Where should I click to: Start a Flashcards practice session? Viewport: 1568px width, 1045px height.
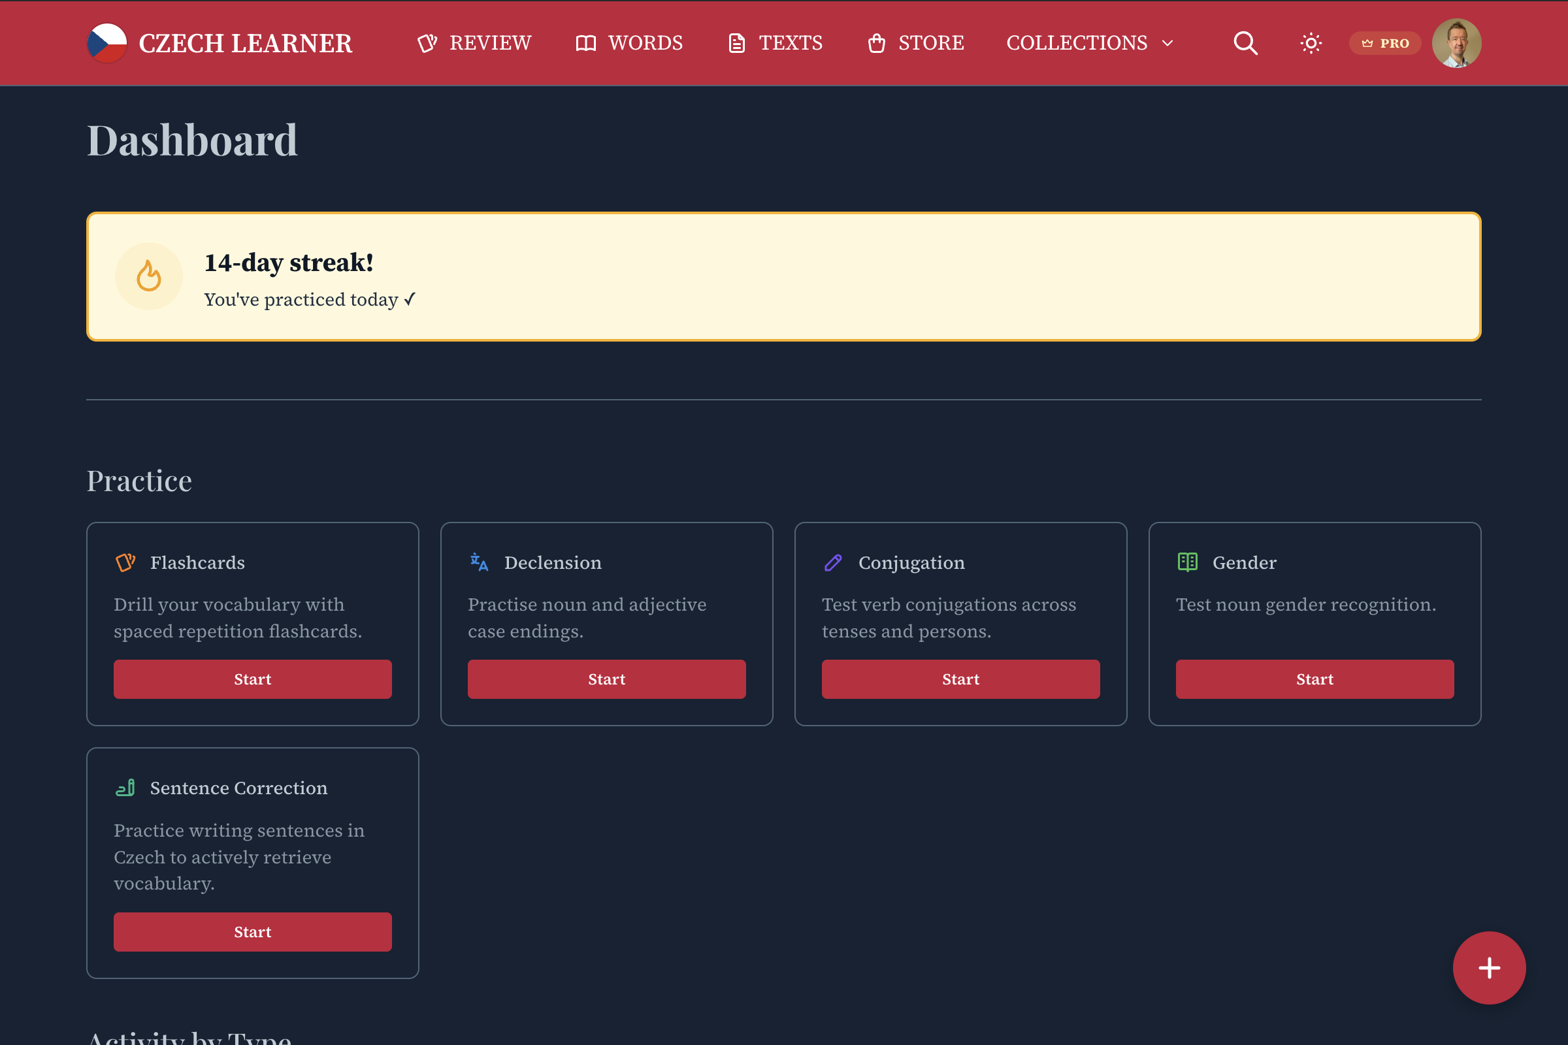tap(253, 679)
